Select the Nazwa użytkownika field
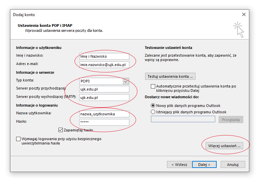260x179 pixels. click(104, 114)
